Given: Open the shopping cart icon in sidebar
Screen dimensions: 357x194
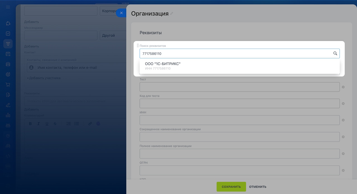Looking at the screenshot, I should click(8, 84).
